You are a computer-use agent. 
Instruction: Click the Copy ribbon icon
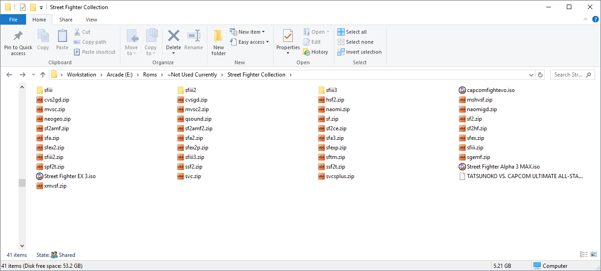coord(43,36)
